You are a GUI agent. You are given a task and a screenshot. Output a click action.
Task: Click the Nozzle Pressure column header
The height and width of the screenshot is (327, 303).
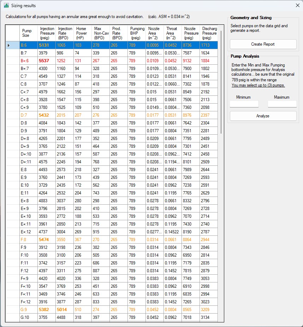point(191,33)
